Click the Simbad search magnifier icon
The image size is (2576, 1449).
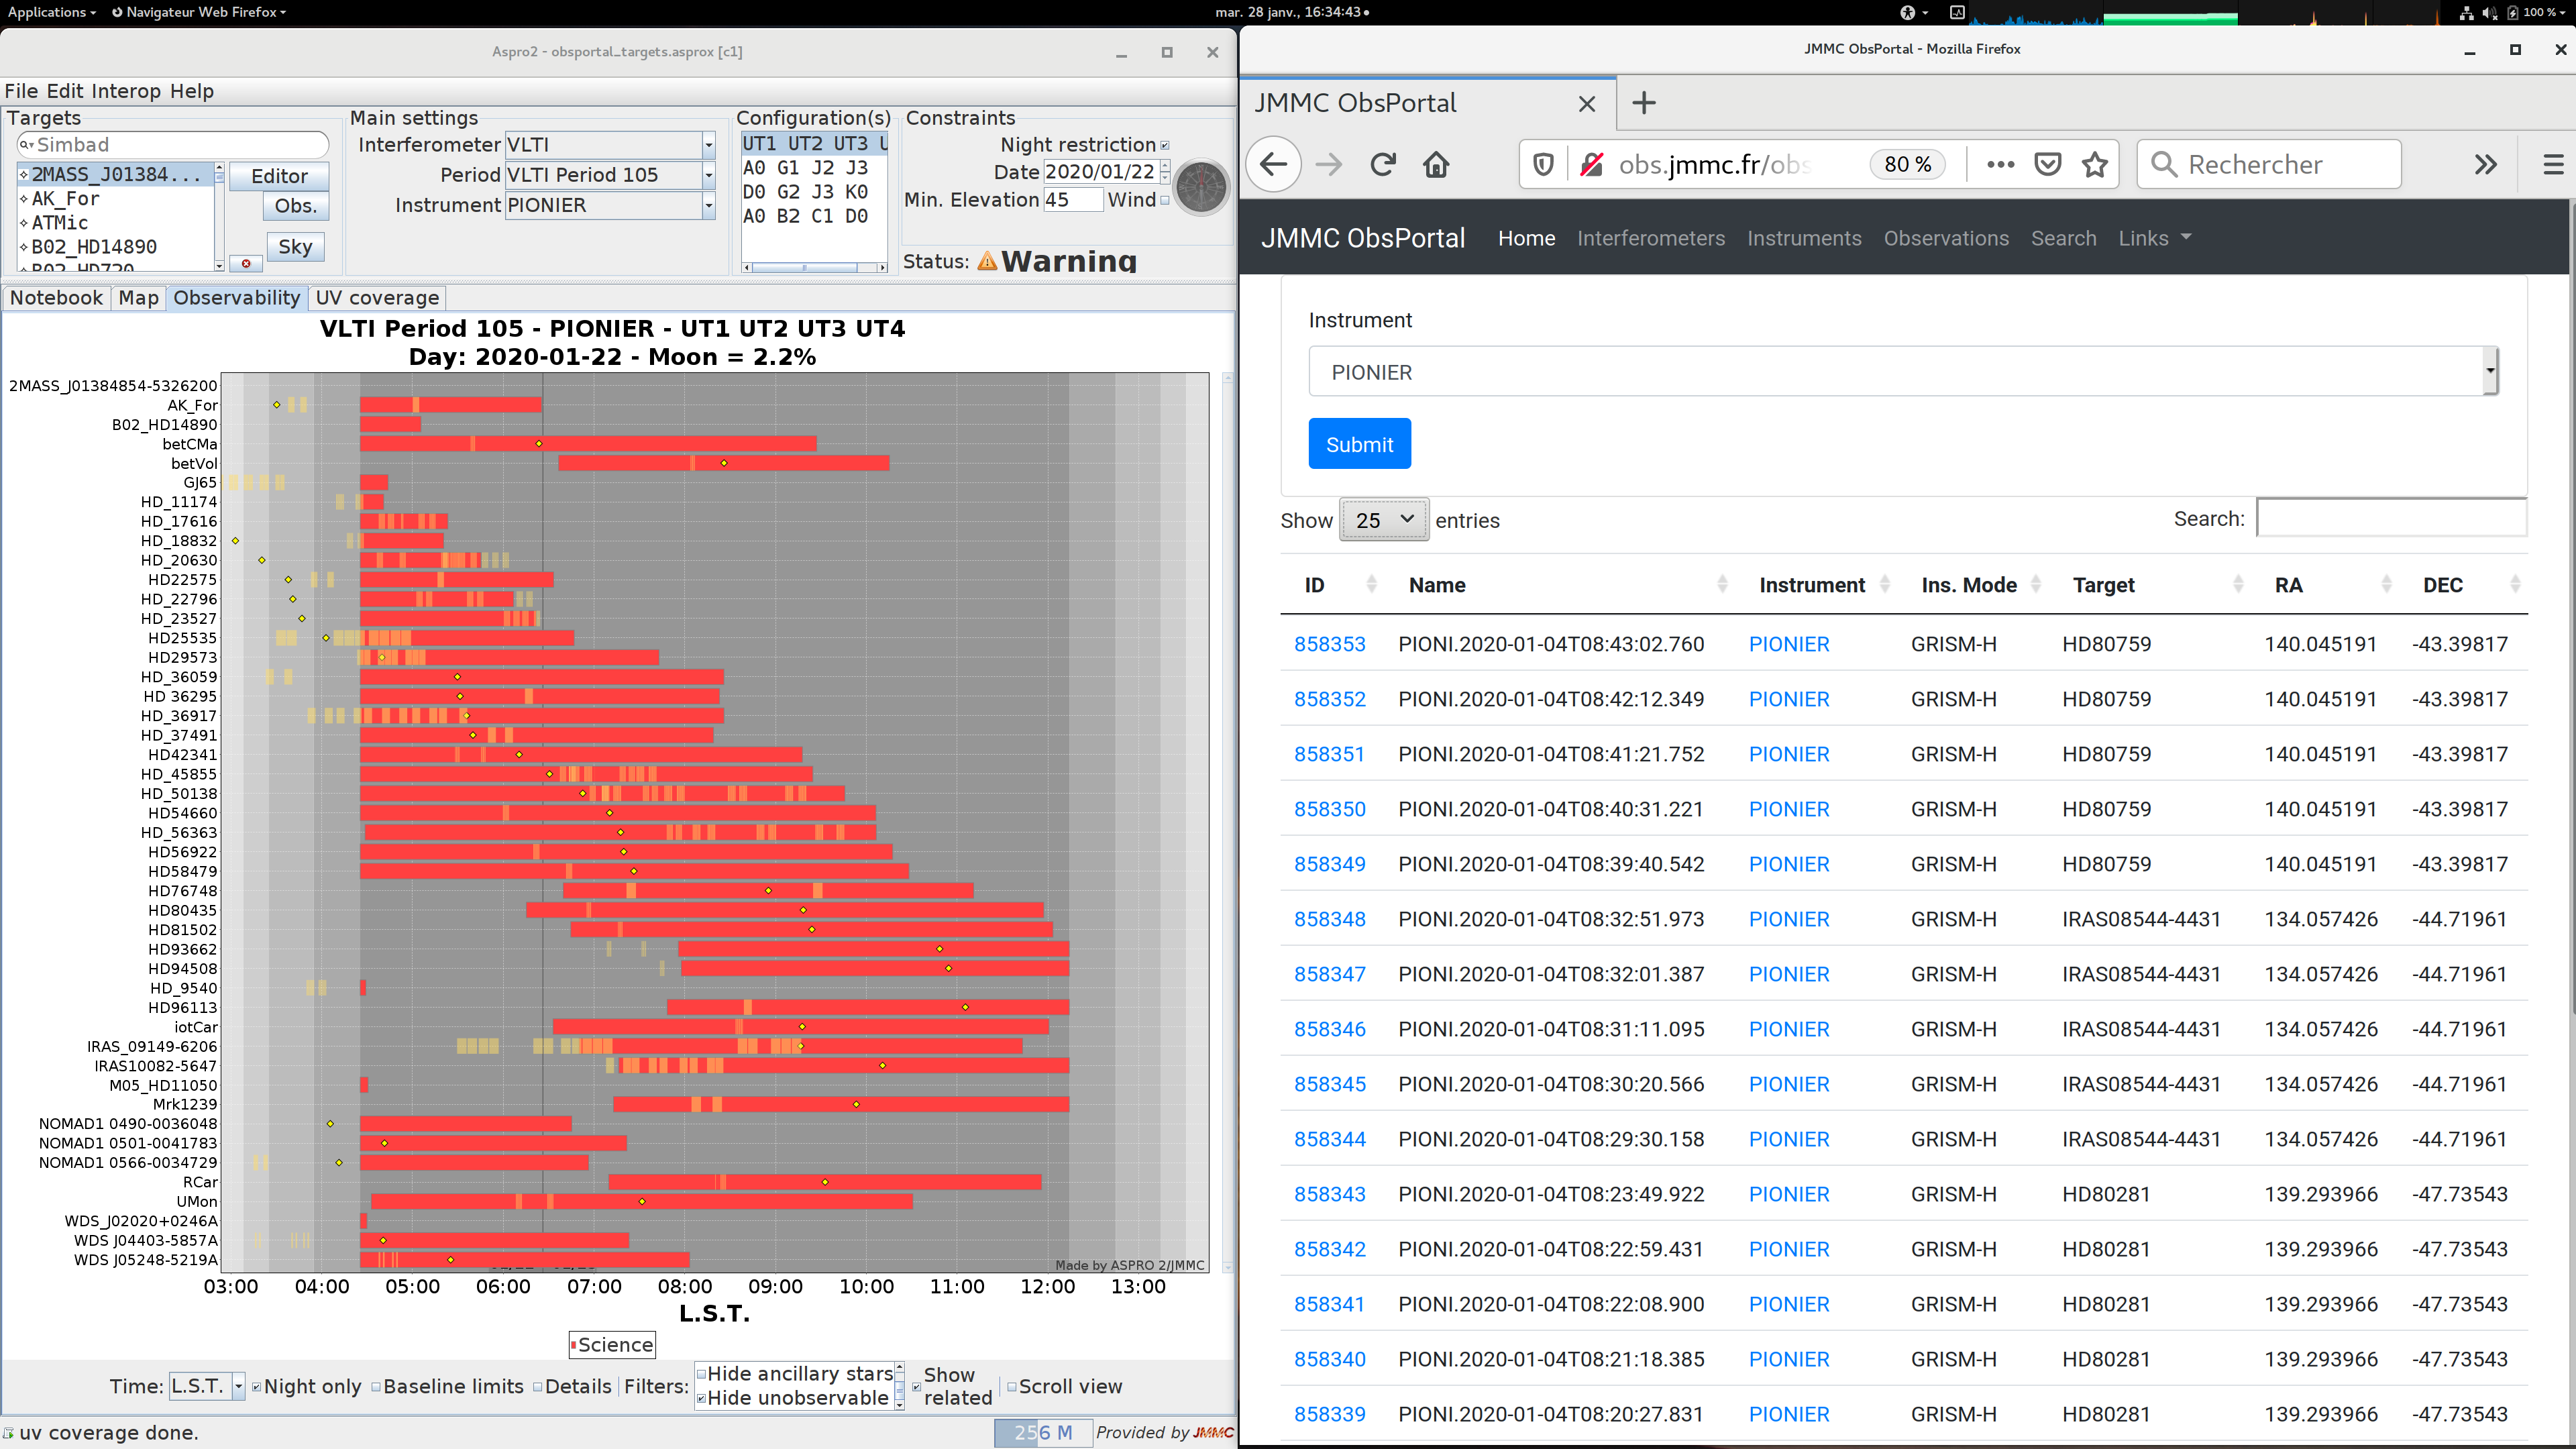(x=26, y=145)
